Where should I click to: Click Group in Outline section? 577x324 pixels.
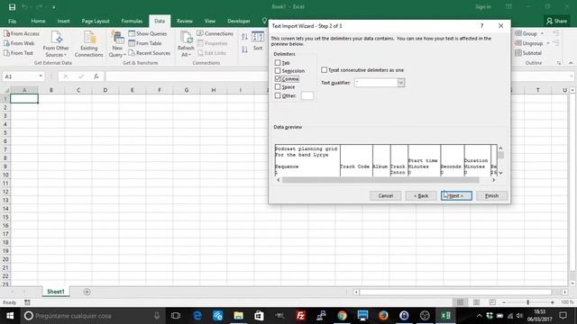[x=527, y=33]
